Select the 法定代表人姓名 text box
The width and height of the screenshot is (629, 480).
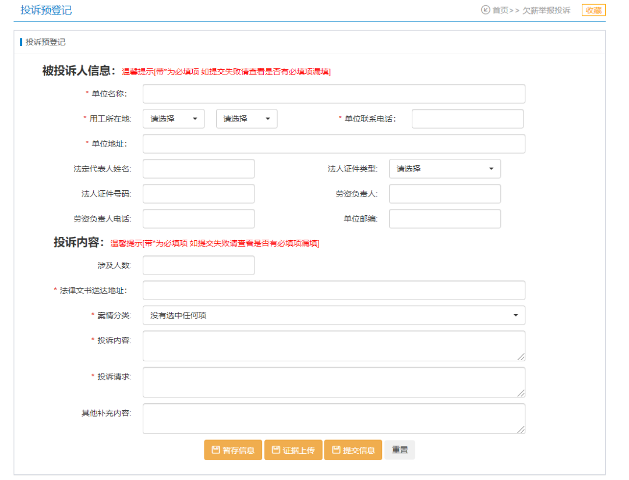[x=199, y=169]
